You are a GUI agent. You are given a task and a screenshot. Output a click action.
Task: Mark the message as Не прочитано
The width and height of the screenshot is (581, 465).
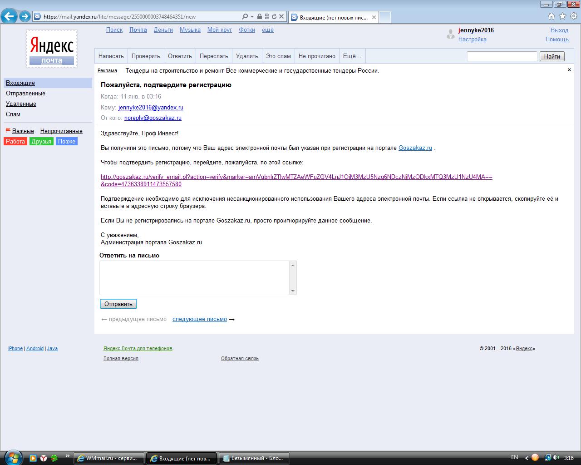[317, 56]
